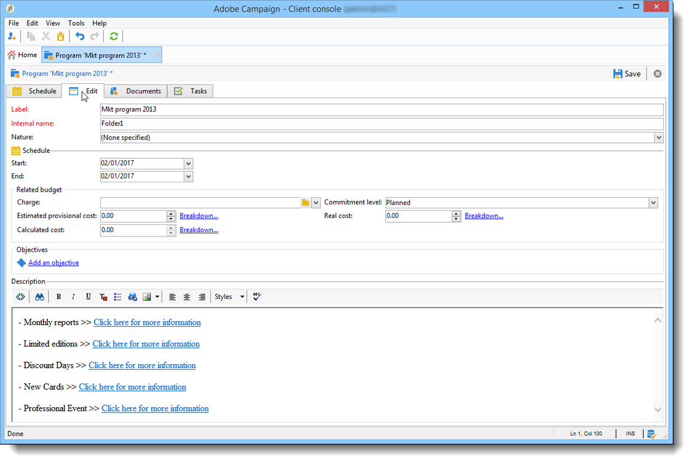Open the File menu
Viewport: 692px width, 463px height.
pos(14,23)
